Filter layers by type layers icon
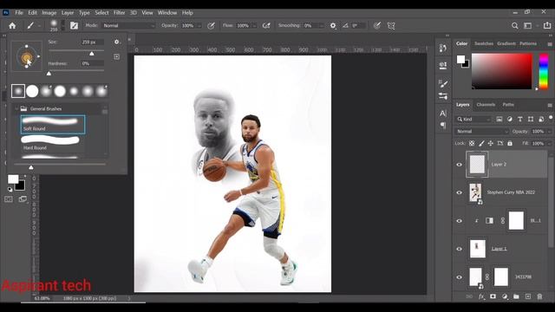 [x=520, y=120]
